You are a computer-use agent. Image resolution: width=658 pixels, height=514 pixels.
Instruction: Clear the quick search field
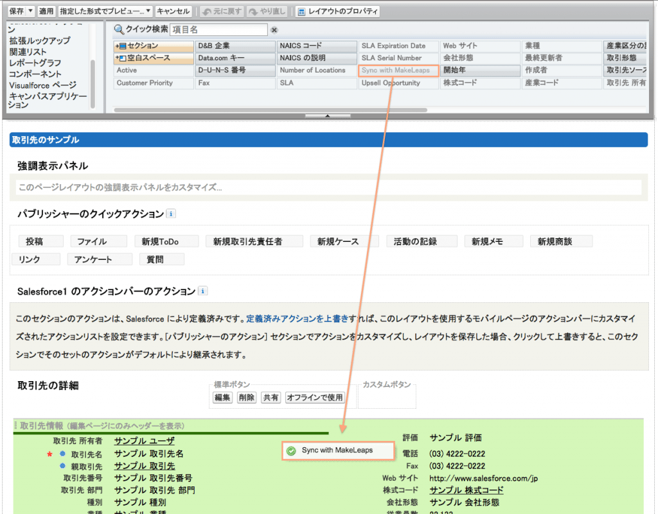tap(274, 30)
